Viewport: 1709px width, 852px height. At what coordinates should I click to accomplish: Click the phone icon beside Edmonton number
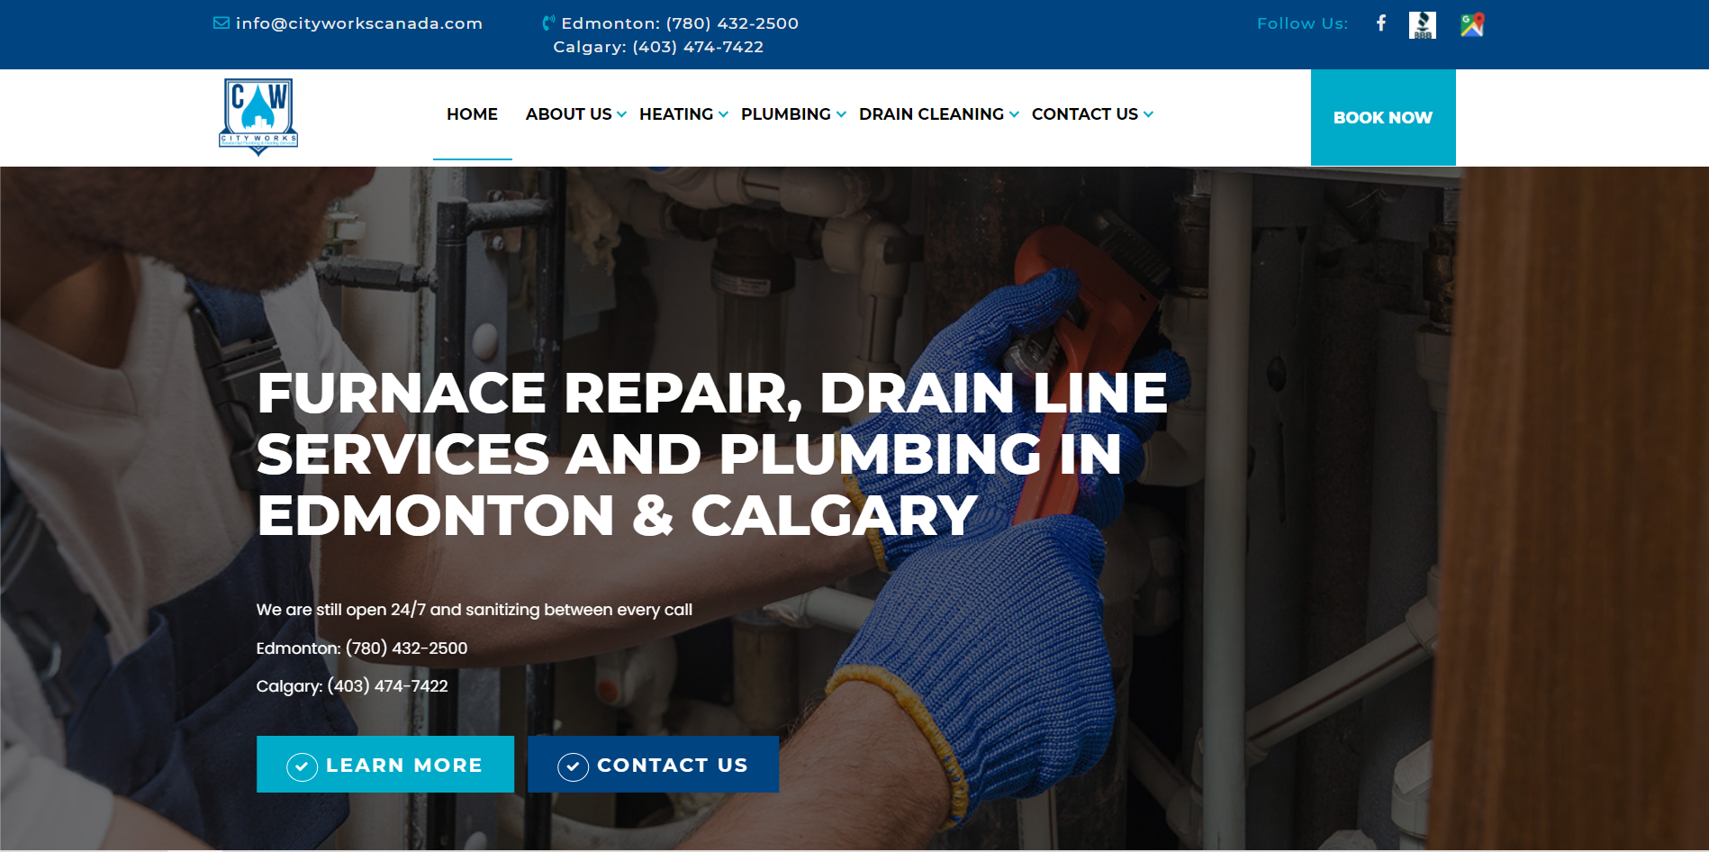[x=548, y=23]
